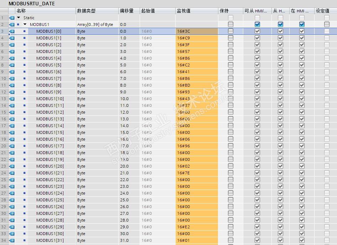Click the tag icon in row MODBUS1[21]
The width and height of the screenshot is (337, 245).
coord(12,173)
